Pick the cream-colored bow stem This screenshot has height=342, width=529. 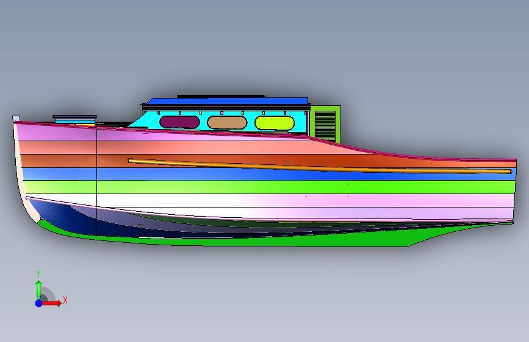(22, 182)
